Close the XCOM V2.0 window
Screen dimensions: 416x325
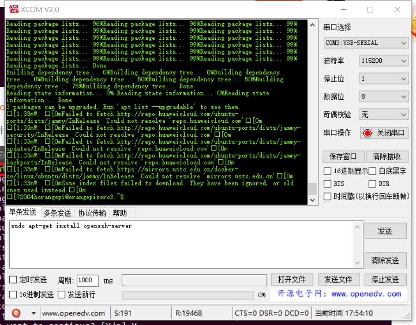pos(398,10)
